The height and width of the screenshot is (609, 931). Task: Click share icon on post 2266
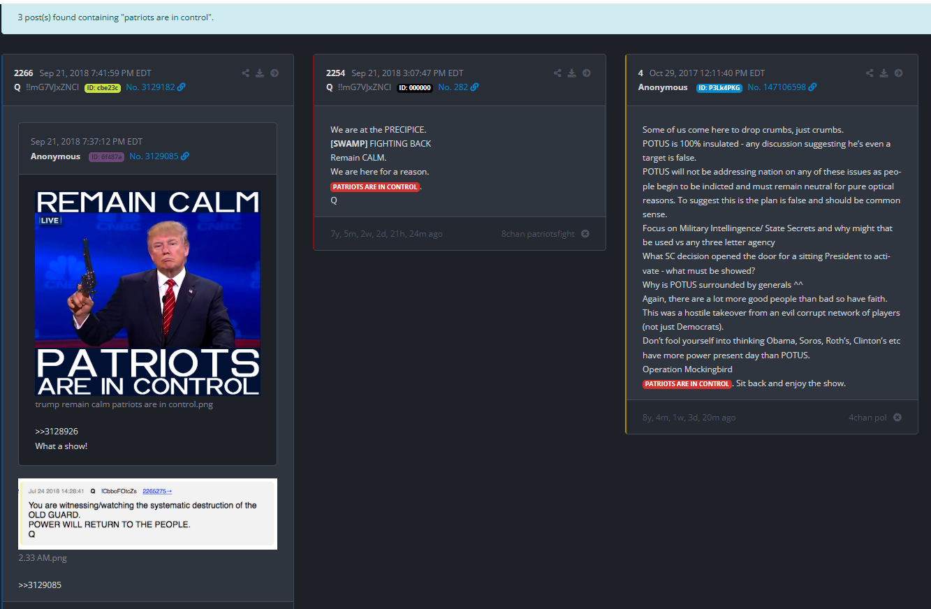point(246,73)
